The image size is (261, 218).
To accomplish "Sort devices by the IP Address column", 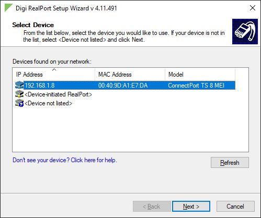I will click(54, 75).
